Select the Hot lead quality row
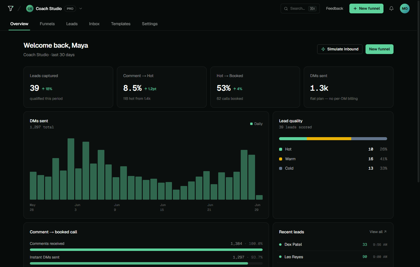 tap(333, 149)
